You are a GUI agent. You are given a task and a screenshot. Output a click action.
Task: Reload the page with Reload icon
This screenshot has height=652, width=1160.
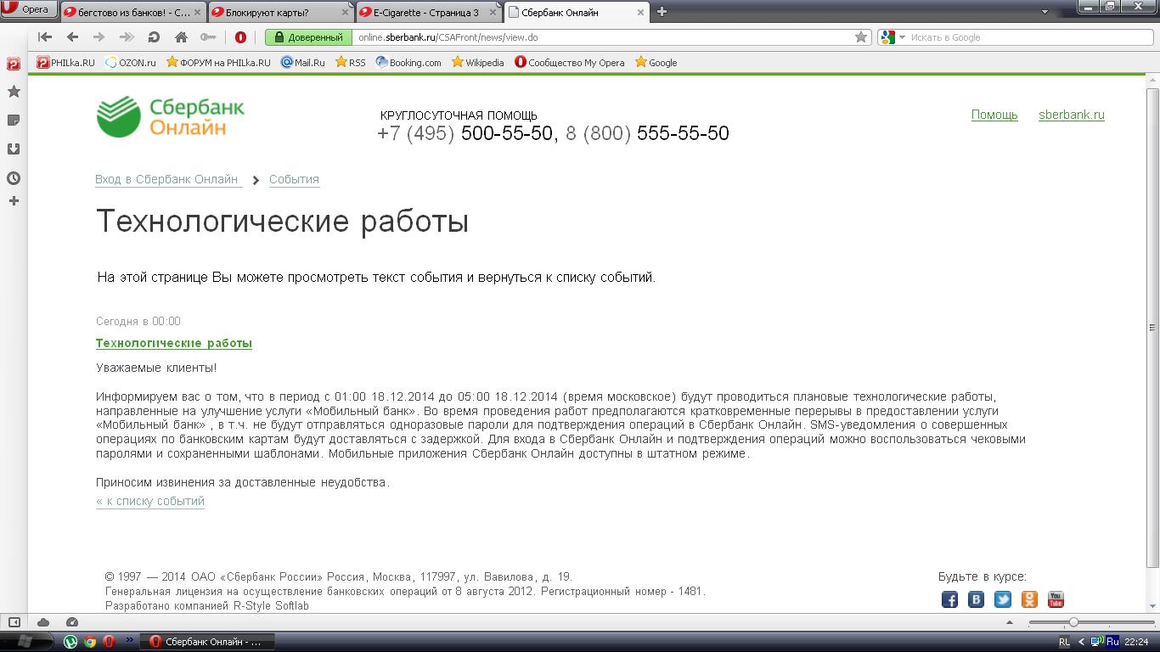[154, 37]
